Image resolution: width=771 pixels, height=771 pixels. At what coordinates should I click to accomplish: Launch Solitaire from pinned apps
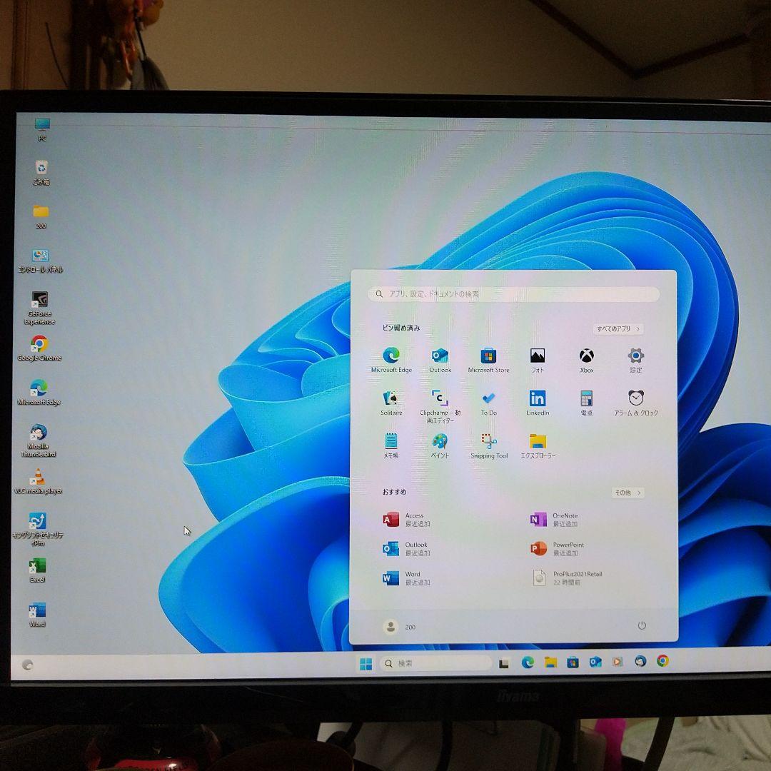(391, 403)
